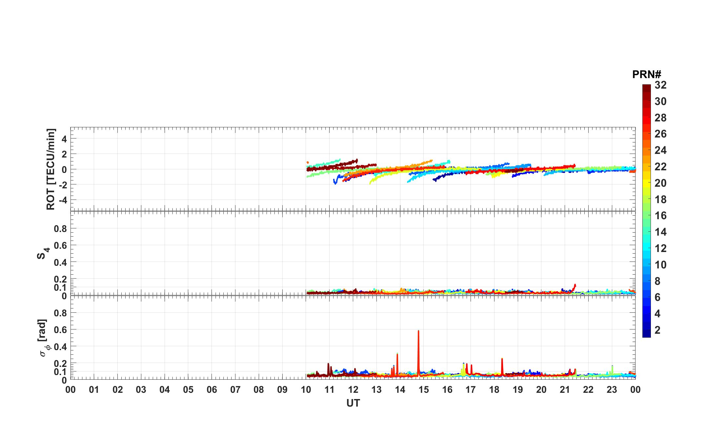Click x-axis hour tick label 15

point(423,390)
